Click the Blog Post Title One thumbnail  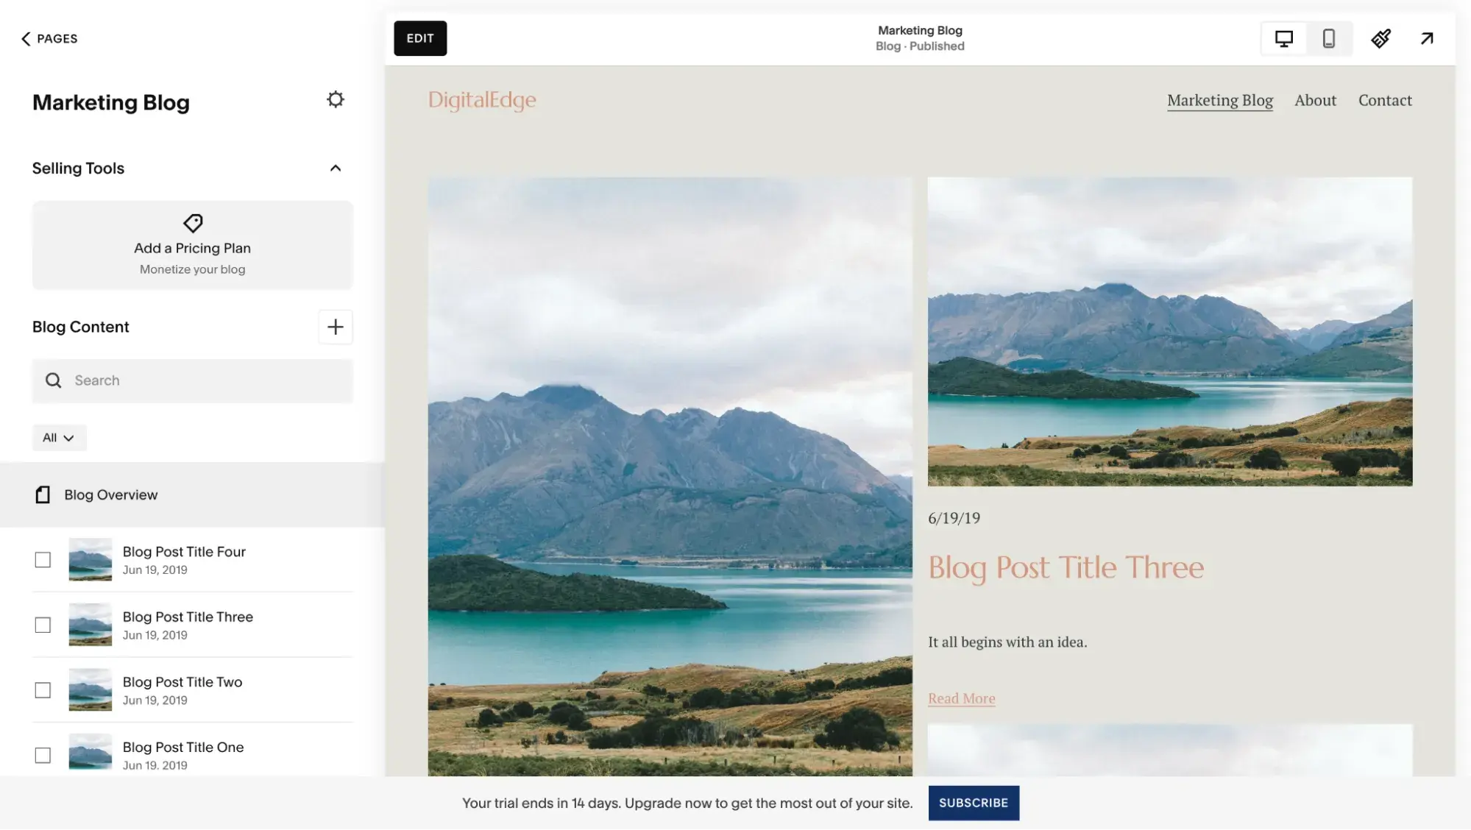point(89,753)
